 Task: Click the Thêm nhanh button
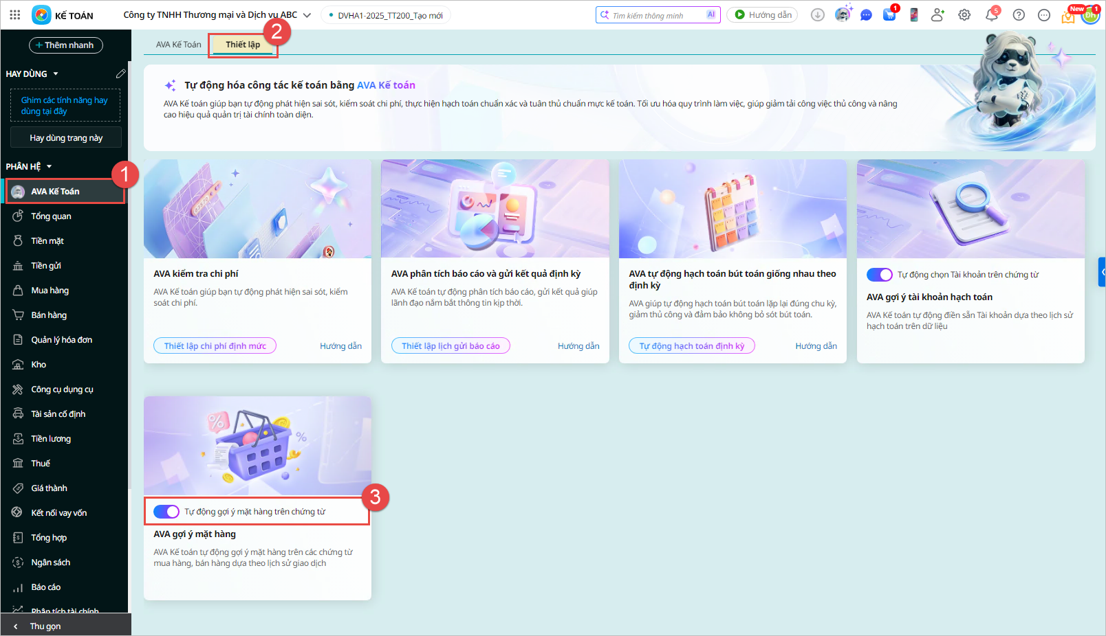[66, 45]
